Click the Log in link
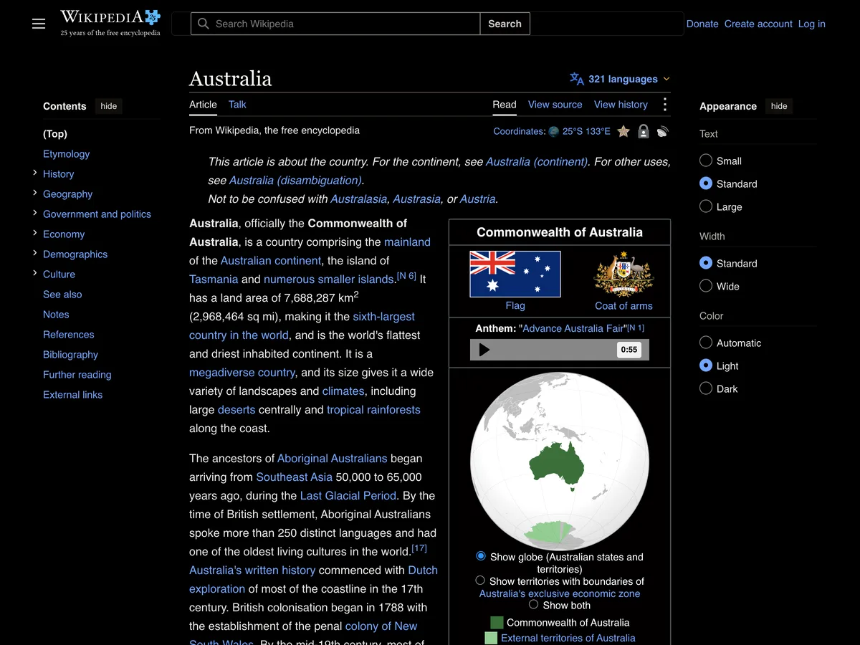The width and height of the screenshot is (860, 645). point(812,24)
